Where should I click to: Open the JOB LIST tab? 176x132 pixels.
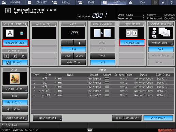click(x=37, y=2)
